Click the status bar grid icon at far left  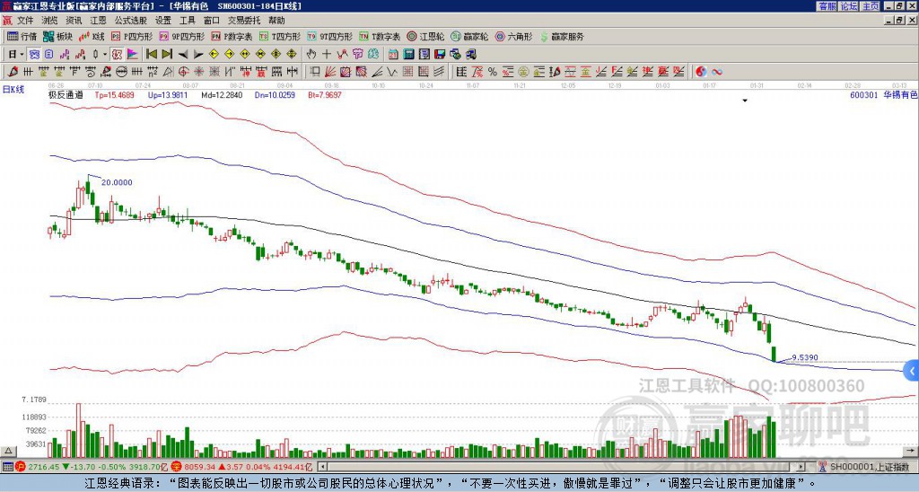click(x=7, y=467)
